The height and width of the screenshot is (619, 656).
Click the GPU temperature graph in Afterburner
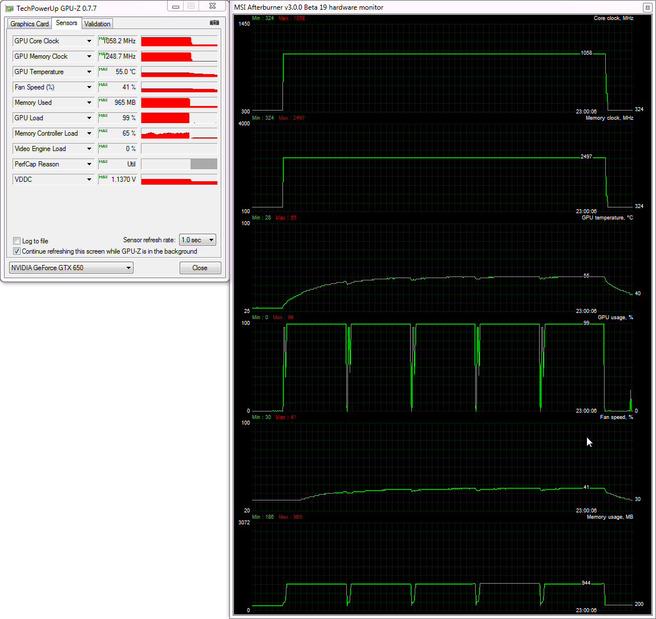442,267
